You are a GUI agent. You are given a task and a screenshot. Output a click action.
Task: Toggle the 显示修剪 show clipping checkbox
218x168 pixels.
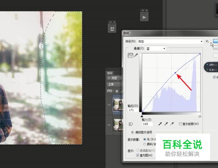pos(180,124)
